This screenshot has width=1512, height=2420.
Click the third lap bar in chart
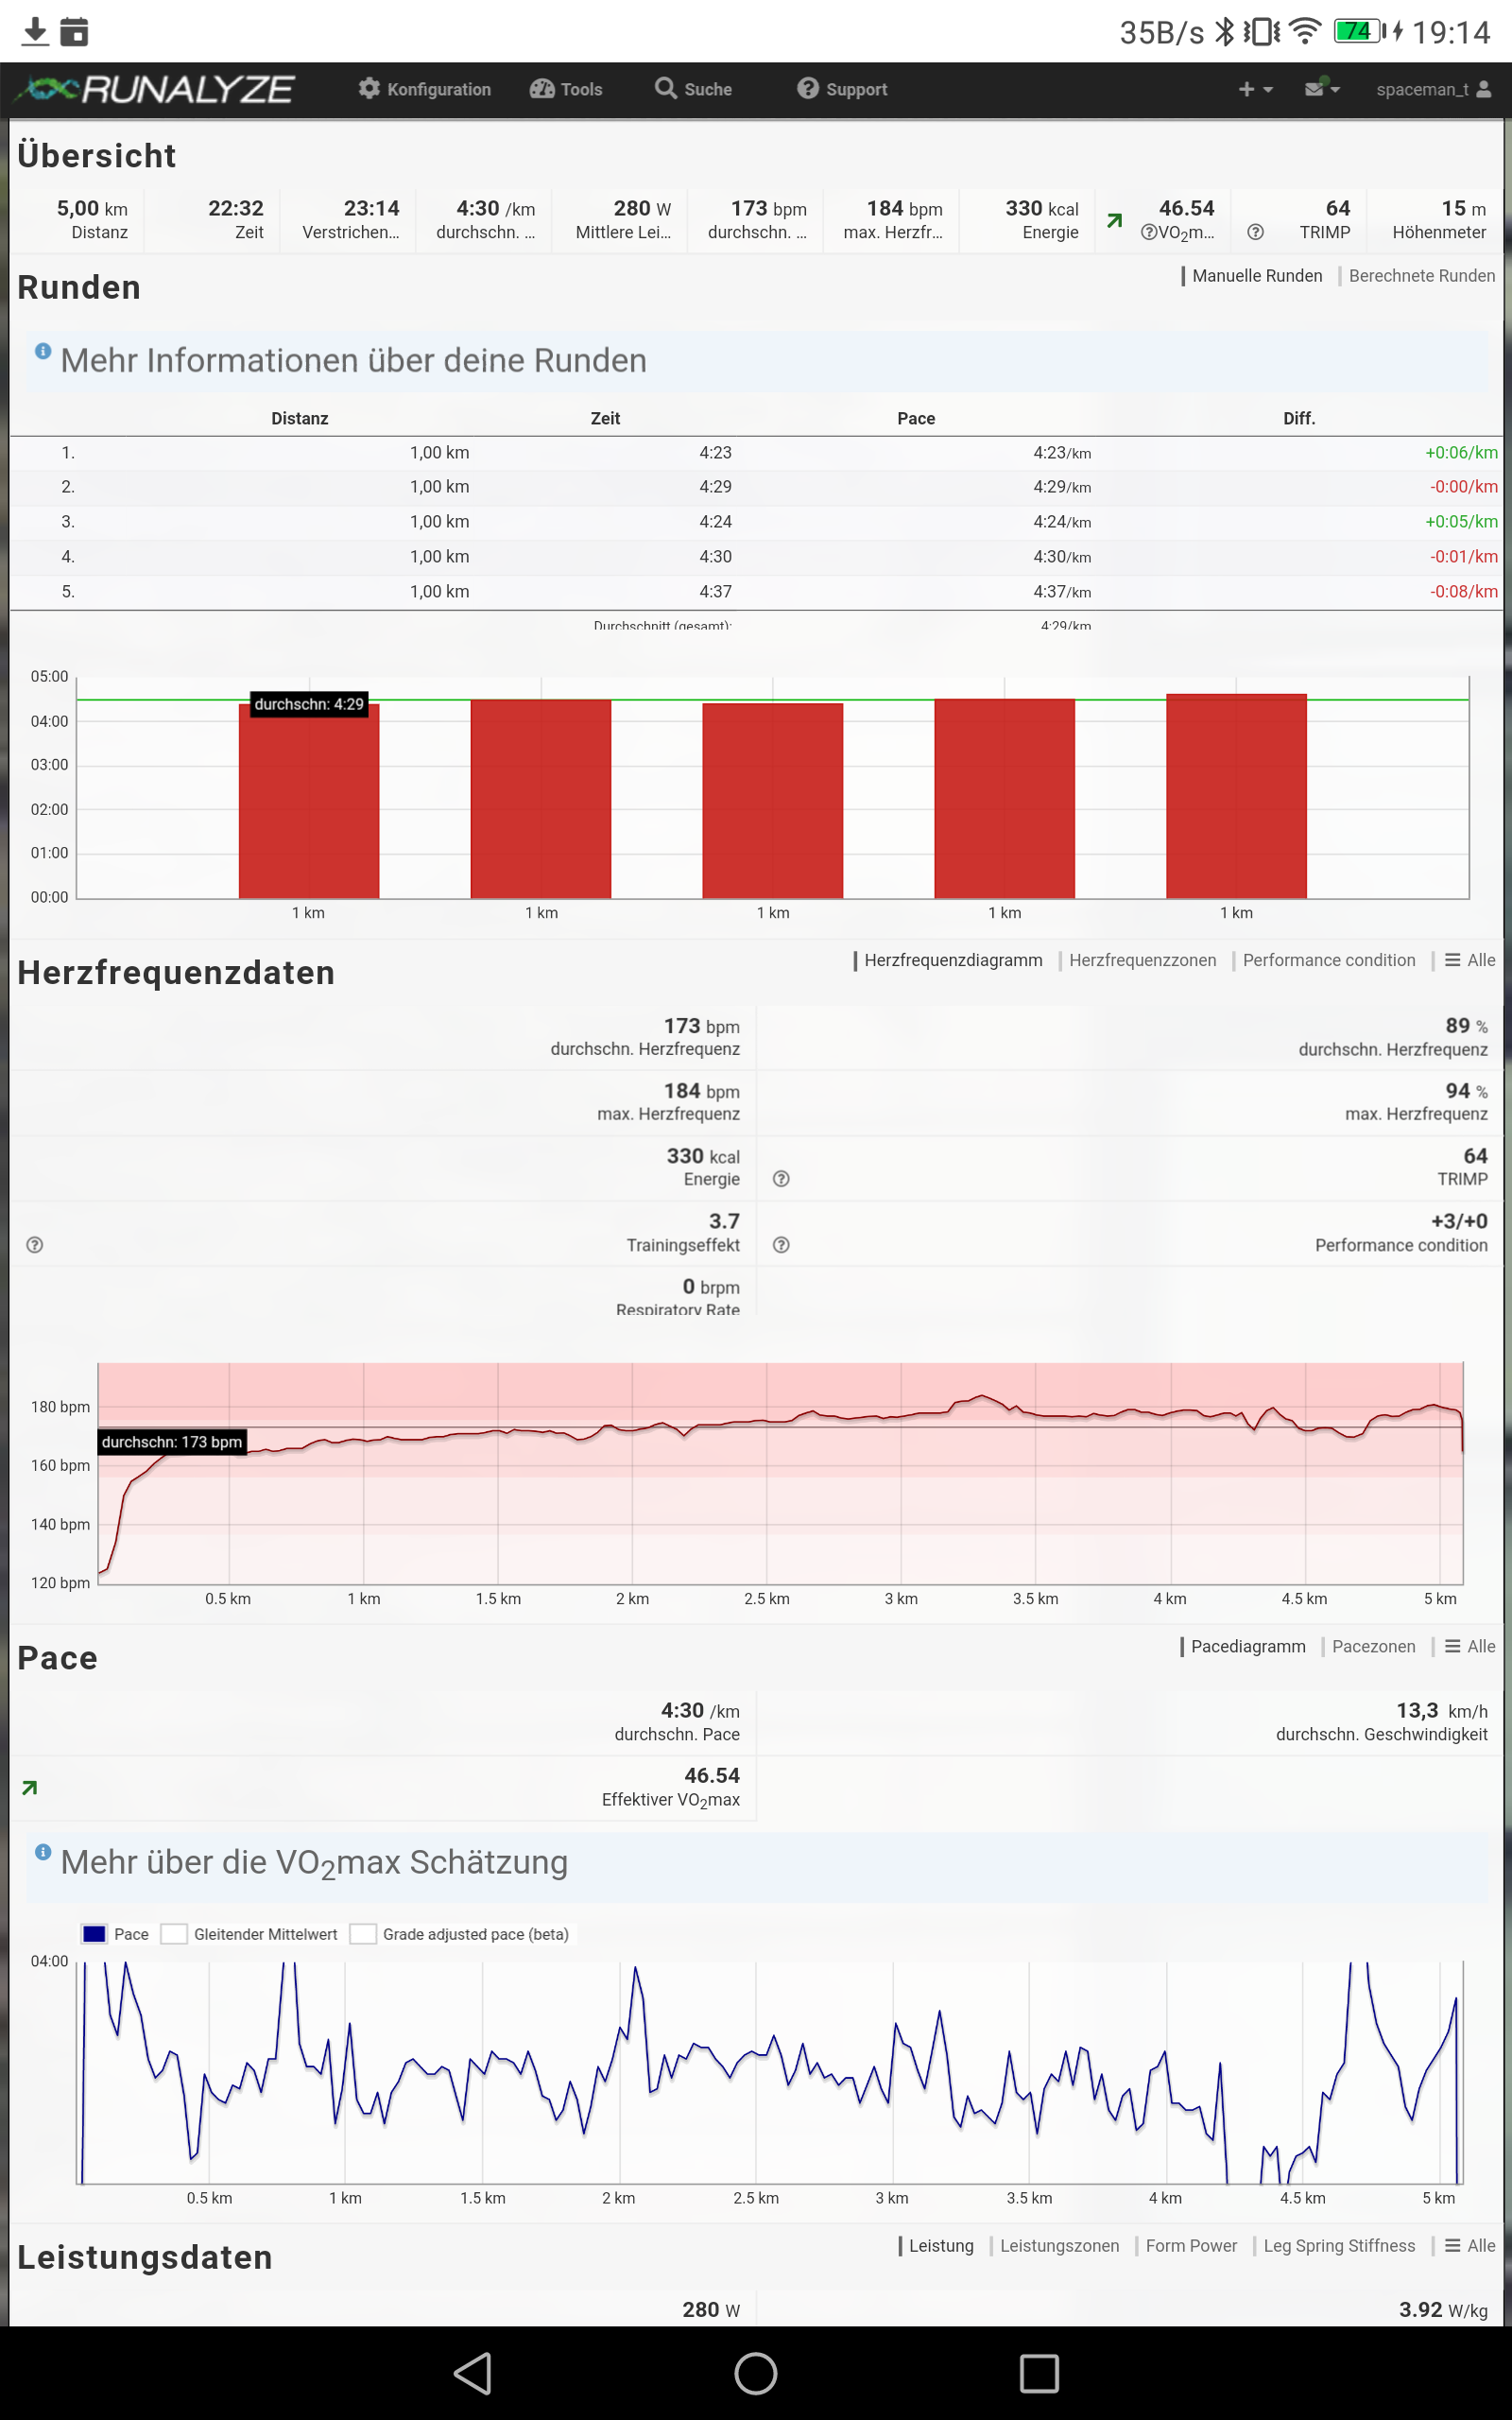(772, 800)
